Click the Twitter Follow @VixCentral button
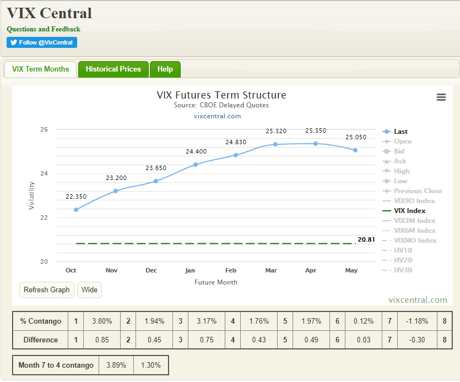Viewport: 460px width, 382px height. point(42,43)
